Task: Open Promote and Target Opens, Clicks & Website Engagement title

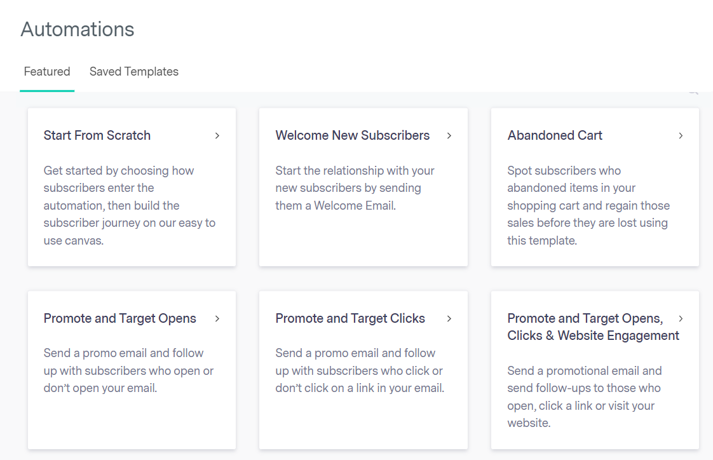Action: coord(593,327)
